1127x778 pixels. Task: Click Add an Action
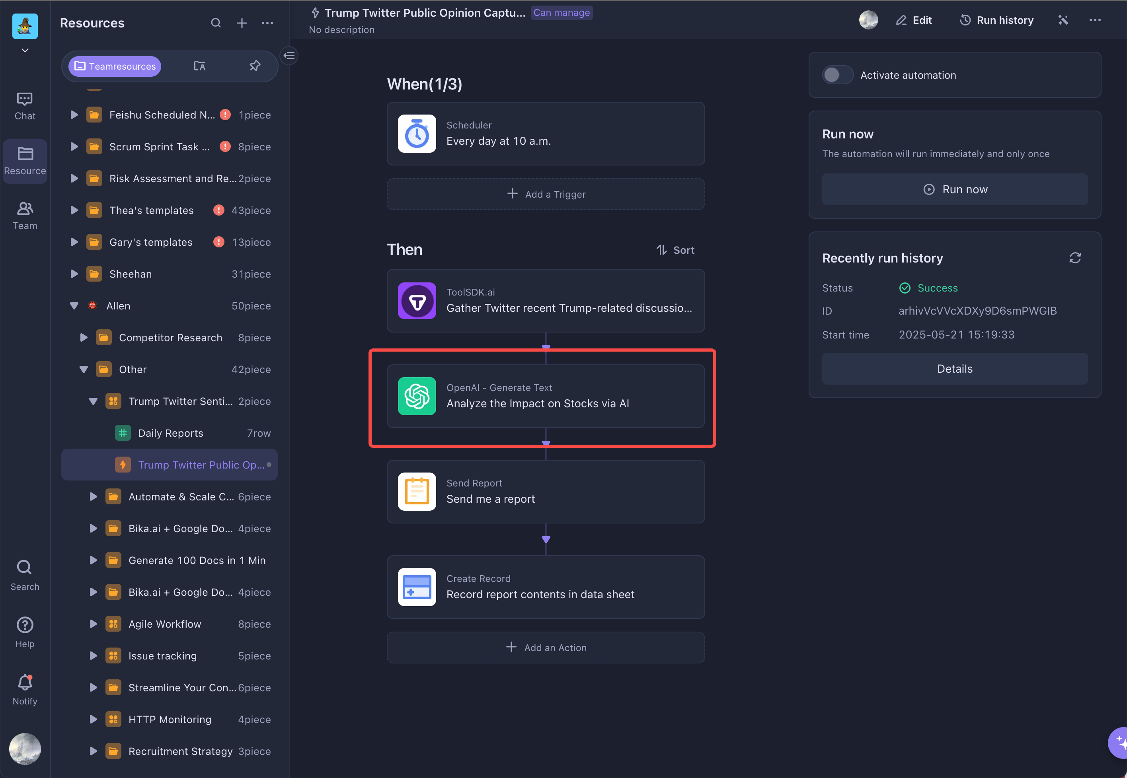(545, 648)
